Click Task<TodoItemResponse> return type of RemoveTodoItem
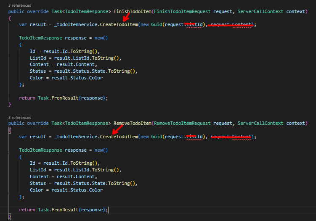The image size is (316, 221). coord(81,123)
